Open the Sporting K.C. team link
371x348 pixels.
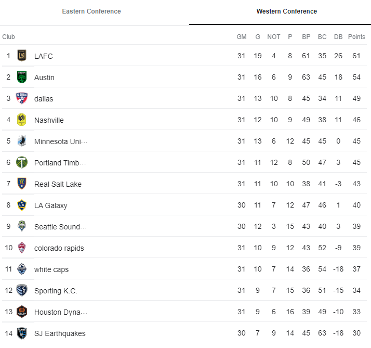56,291
